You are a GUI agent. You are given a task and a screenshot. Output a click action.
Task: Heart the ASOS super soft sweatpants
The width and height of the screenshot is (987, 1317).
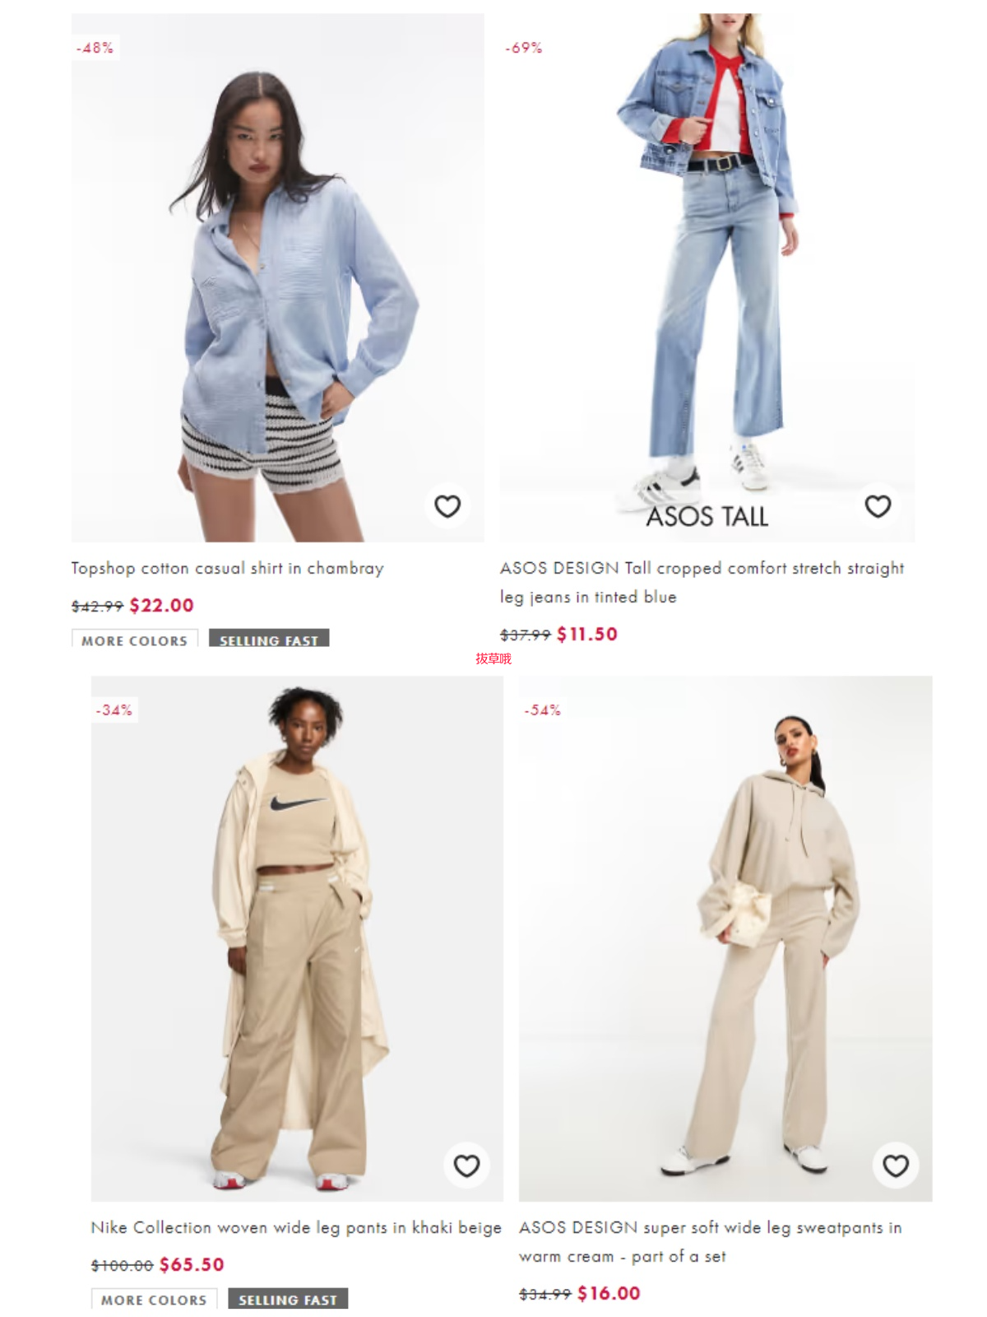896,1166
